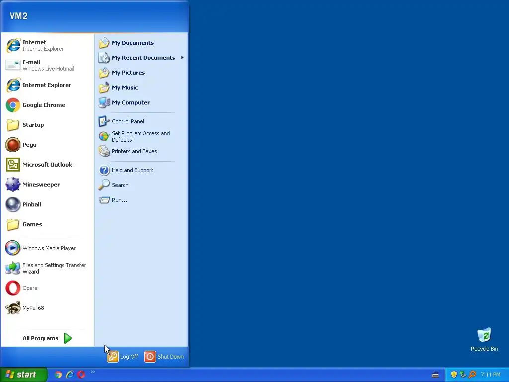This screenshot has width=509, height=382.
Task: Open the Games folder item
Action: tap(47, 224)
